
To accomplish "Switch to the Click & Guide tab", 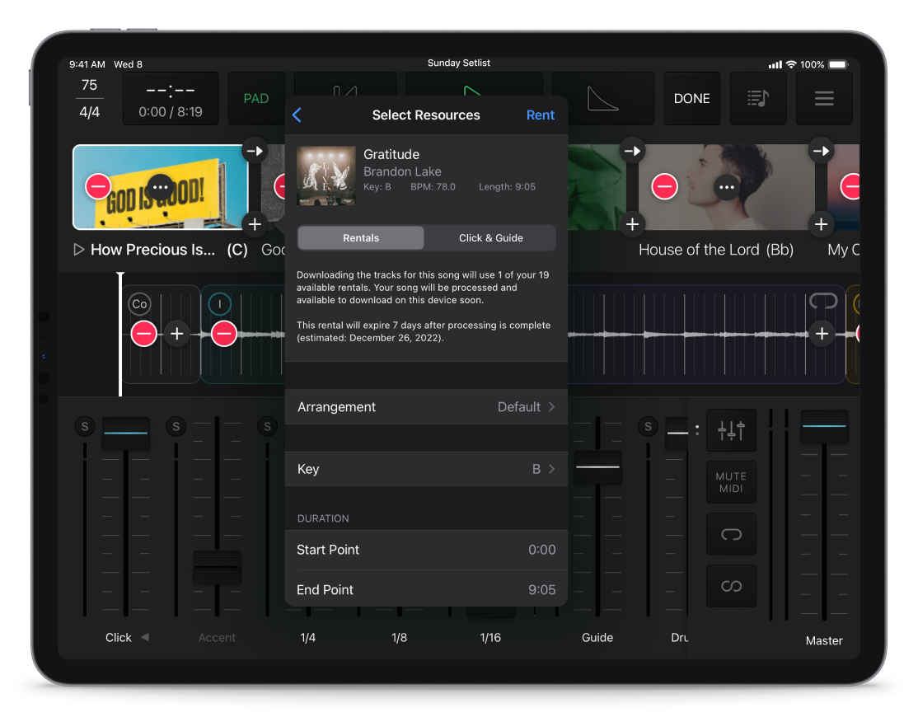I will coord(489,237).
